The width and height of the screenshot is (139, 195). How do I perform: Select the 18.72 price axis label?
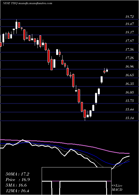point(130,17)
